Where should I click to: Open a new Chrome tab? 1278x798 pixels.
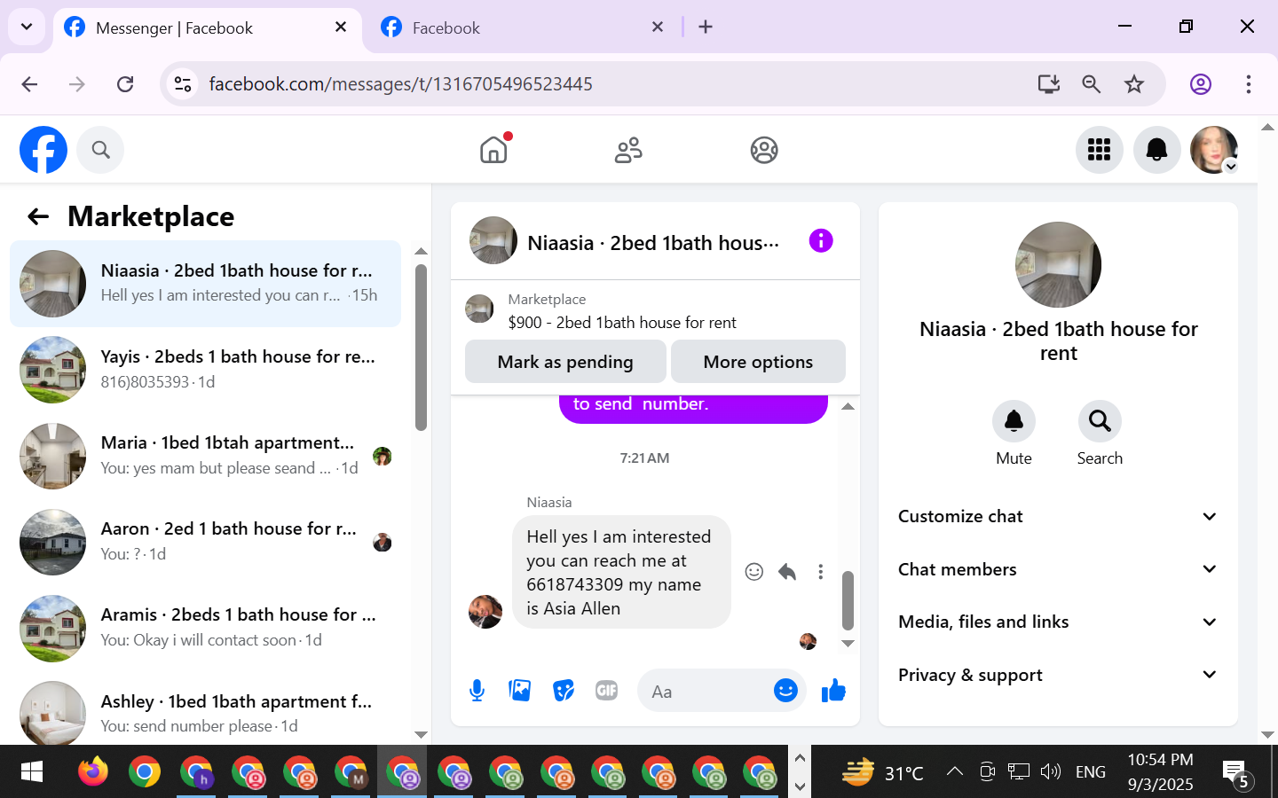tap(706, 27)
